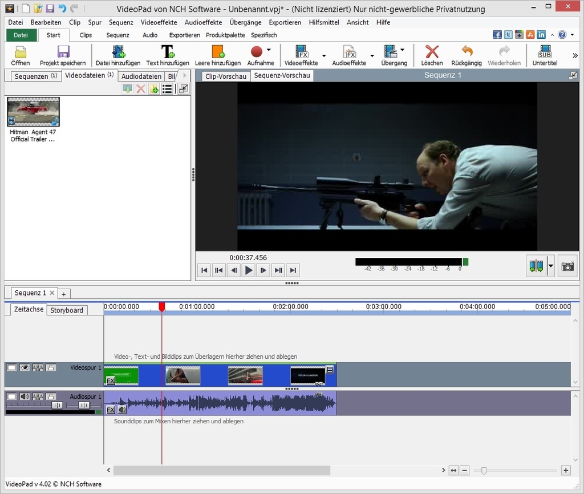Image resolution: width=584 pixels, height=494 pixels.
Task: Click the Untertitel SUB icon
Action: point(545,52)
